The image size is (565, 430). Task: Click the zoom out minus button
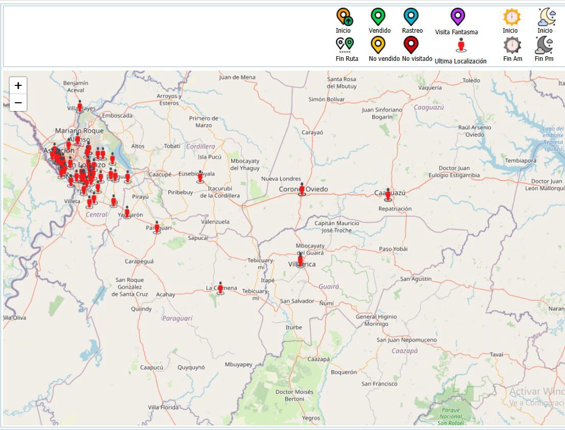click(18, 103)
